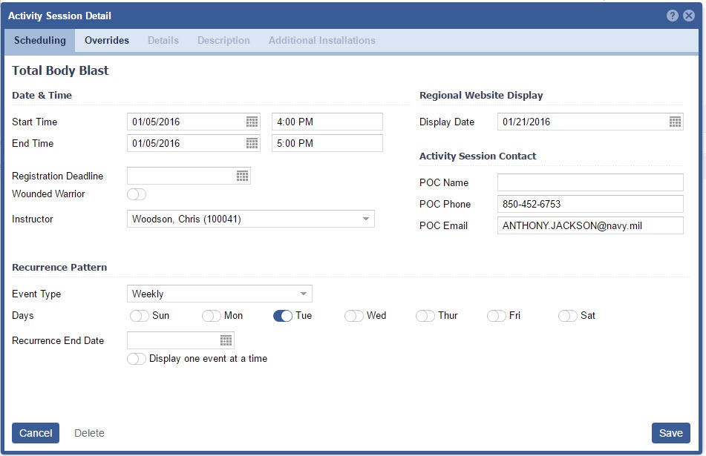The image size is (706, 456).
Task: Click the help question mark icon
Action: point(673,16)
